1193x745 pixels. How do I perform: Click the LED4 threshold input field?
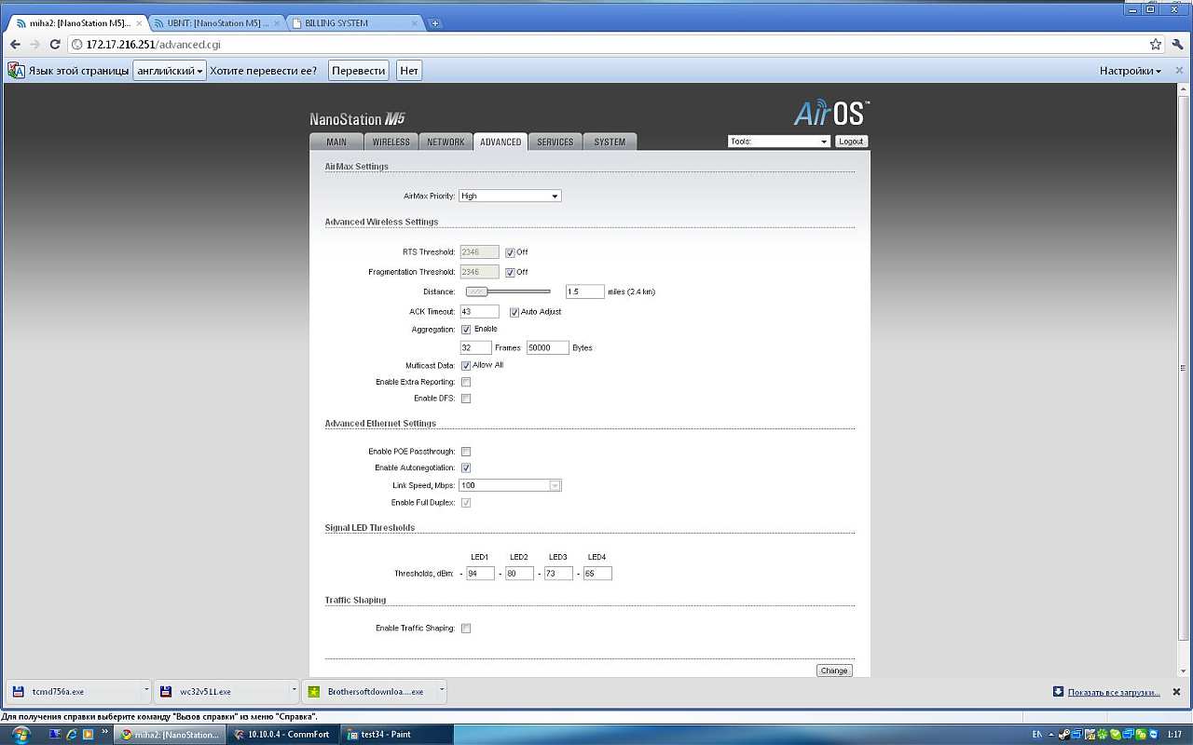point(597,574)
